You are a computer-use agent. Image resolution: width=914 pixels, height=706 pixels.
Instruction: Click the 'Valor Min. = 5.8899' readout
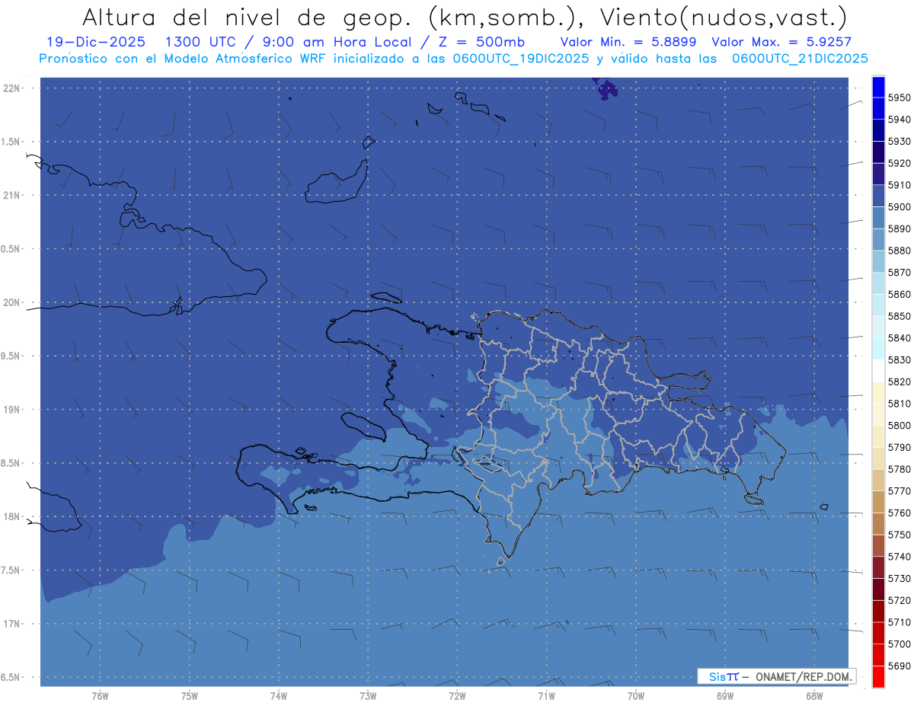[x=628, y=42]
